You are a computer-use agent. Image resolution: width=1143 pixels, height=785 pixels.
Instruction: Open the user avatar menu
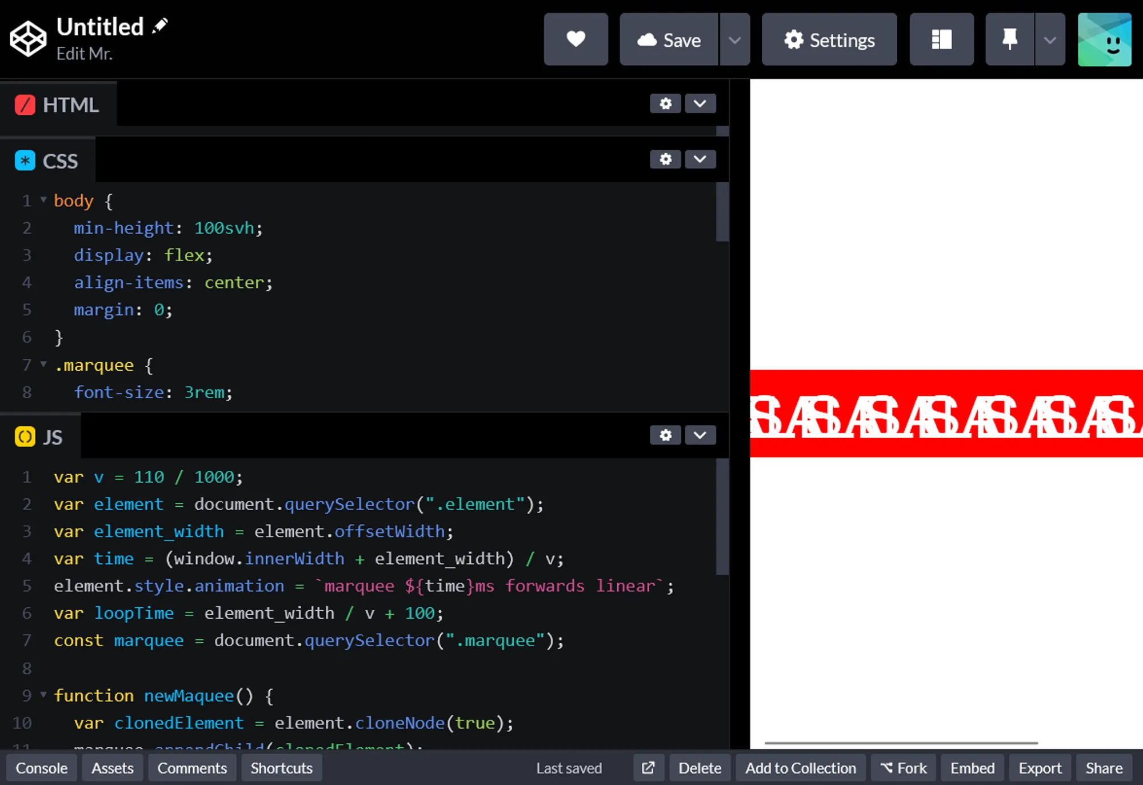tap(1104, 39)
